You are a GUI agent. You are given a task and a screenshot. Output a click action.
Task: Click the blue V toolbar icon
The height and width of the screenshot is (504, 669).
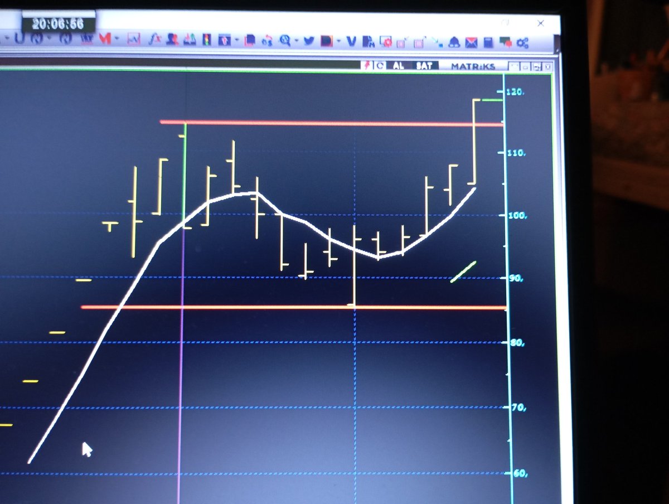[352, 41]
